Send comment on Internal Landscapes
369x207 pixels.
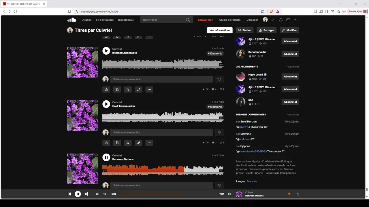219,79
